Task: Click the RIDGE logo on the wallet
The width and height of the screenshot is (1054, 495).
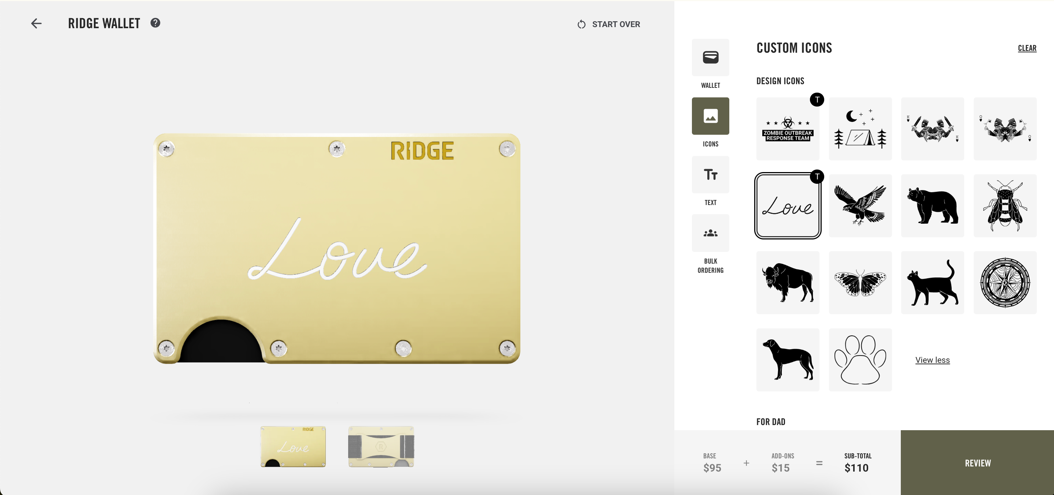Action: 422,150
